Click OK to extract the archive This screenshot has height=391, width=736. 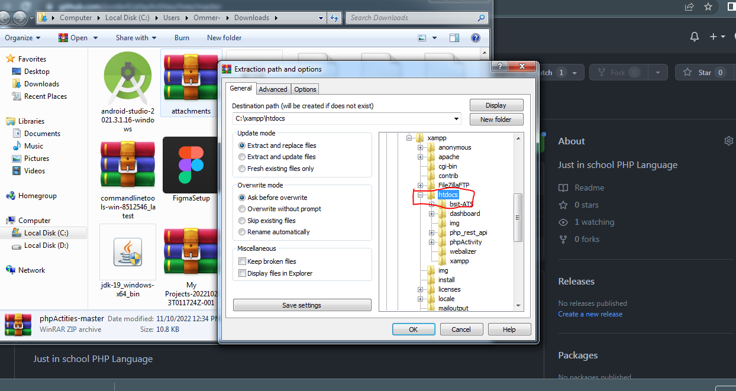tap(414, 329)
